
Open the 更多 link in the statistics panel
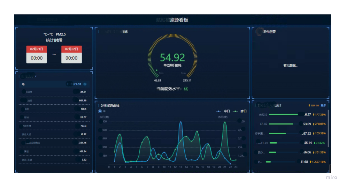[x=323, y=106]
